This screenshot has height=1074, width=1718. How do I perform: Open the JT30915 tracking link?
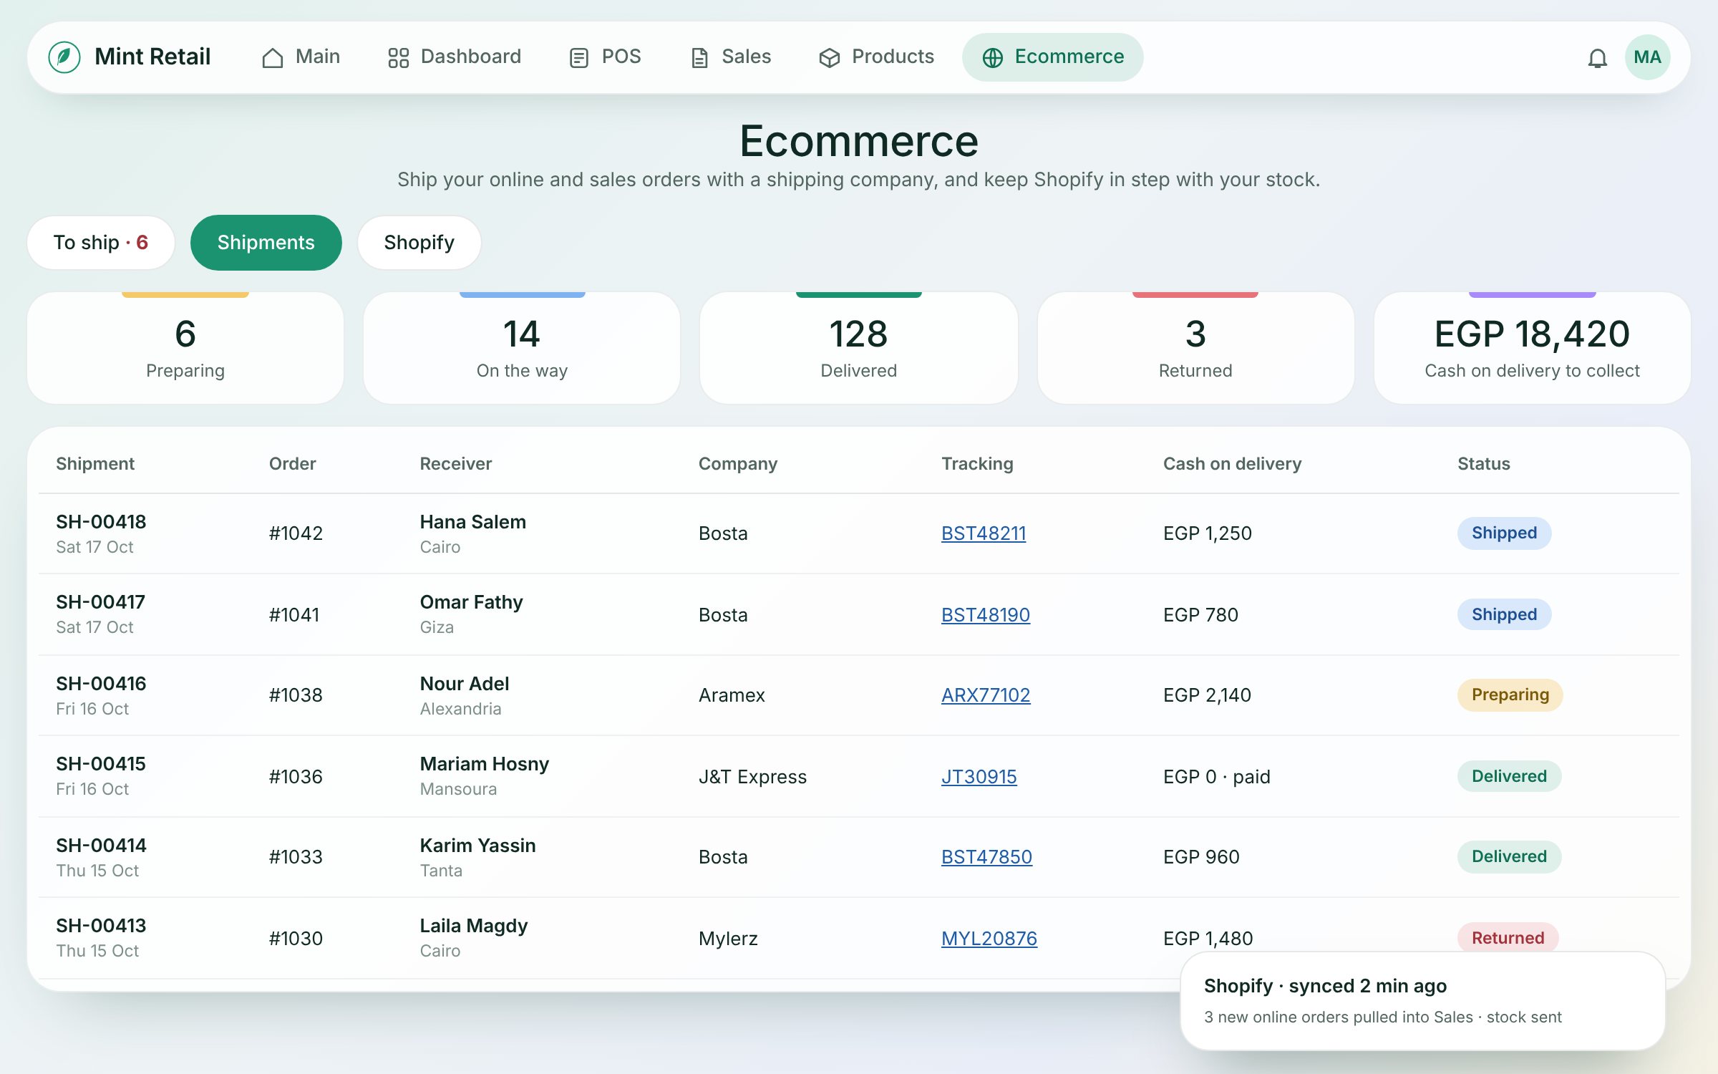[979, 777]
